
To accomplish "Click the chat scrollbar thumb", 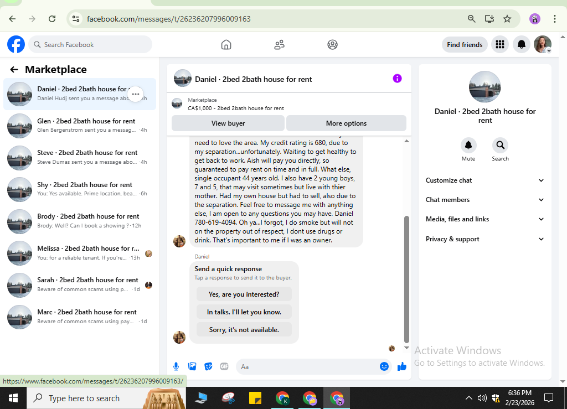I will [x=406, y=279].
